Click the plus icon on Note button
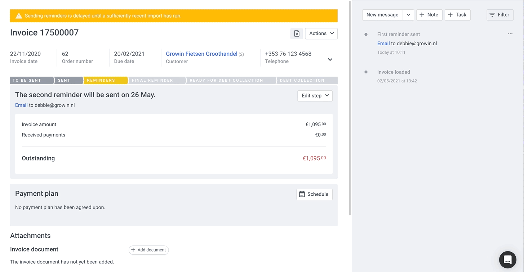Image resolution: width=524 pixels, height=272 pixels. coord(421,15)
